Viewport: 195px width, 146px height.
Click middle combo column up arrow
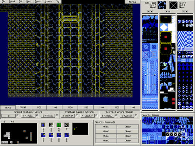coord(166,11)
